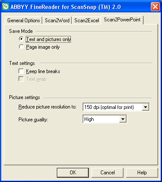Click the Picture quality label

click(33, 119)
